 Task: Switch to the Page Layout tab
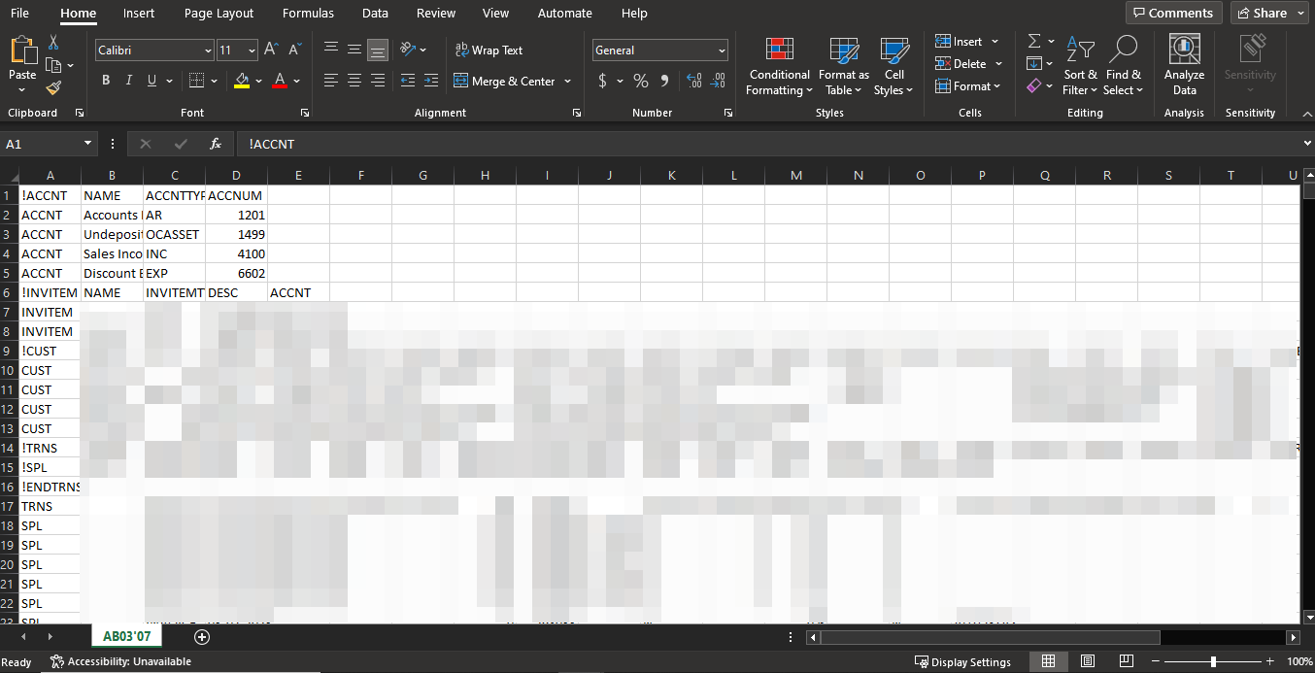tap(219, 14)
